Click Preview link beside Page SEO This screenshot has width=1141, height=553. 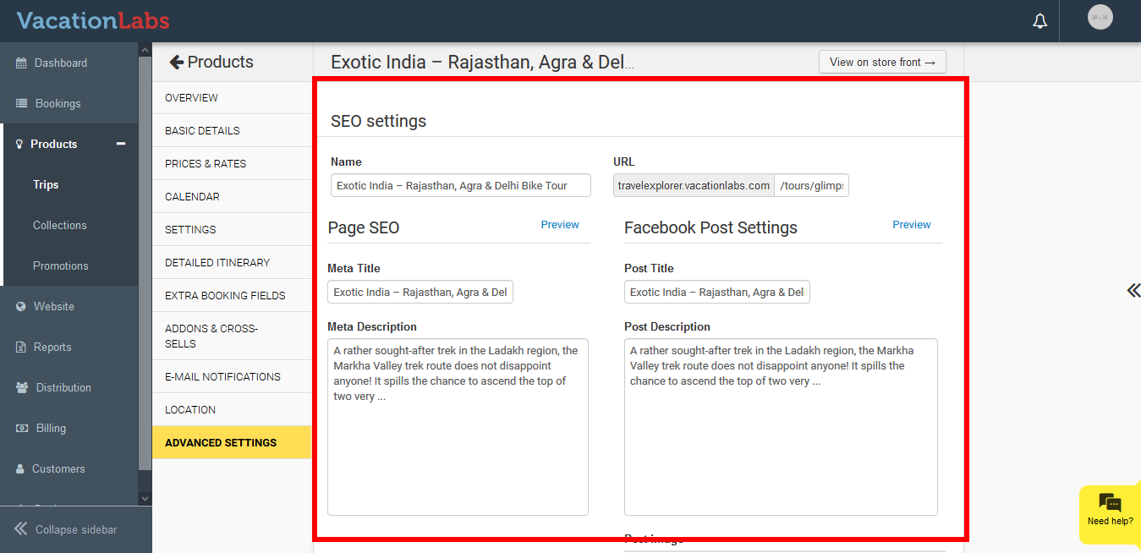[560, 225]
